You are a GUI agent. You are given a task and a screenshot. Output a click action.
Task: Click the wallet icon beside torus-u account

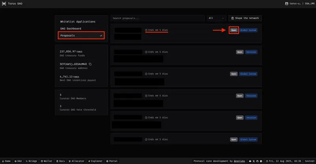[286, 3]
